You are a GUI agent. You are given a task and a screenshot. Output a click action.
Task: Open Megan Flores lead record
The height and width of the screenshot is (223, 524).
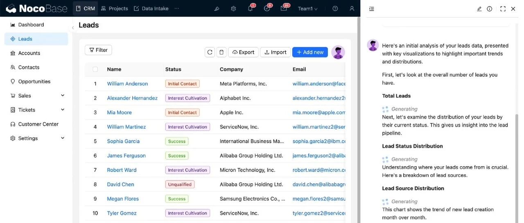click(x=123, y=199)
